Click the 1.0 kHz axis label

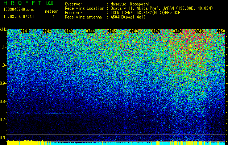(x=3, y=65)
